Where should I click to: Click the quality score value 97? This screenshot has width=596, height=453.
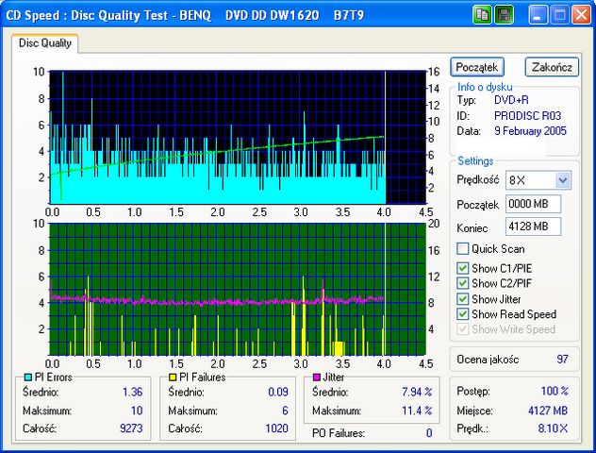click(562, 360)
